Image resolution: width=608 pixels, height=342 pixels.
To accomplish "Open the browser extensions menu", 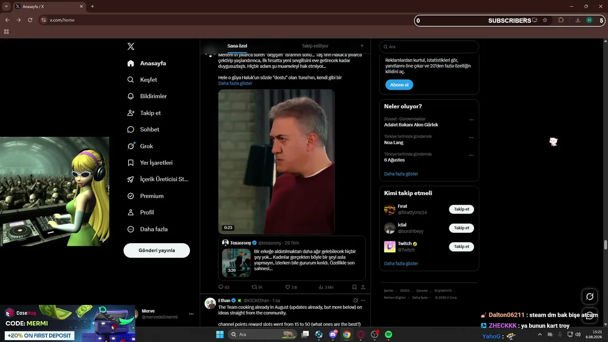I will (x=561, y=20).
